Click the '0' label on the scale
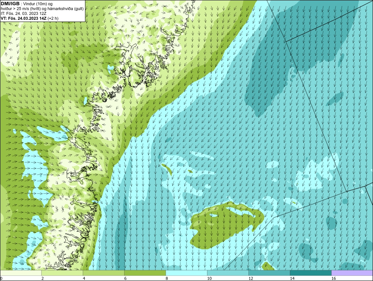 tap(1, 278)
